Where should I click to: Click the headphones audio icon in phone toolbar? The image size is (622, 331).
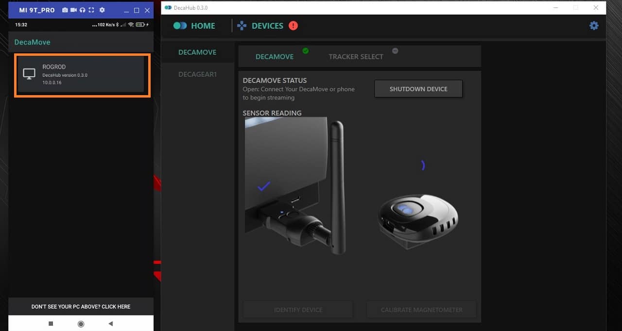[83, 10]
